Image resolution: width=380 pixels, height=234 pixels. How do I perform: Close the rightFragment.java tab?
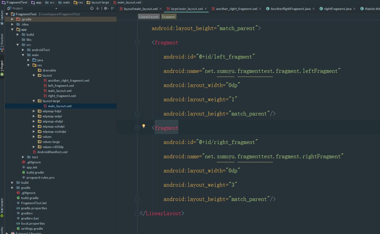pyautogui.click(x=354, y=9)
